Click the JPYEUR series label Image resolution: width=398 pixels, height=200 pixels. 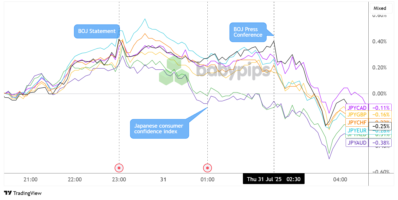pyautogui.click(x=357, y=130)
